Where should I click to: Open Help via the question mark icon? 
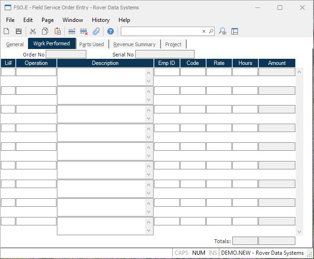pyautogui.click(x=111, y=31)
